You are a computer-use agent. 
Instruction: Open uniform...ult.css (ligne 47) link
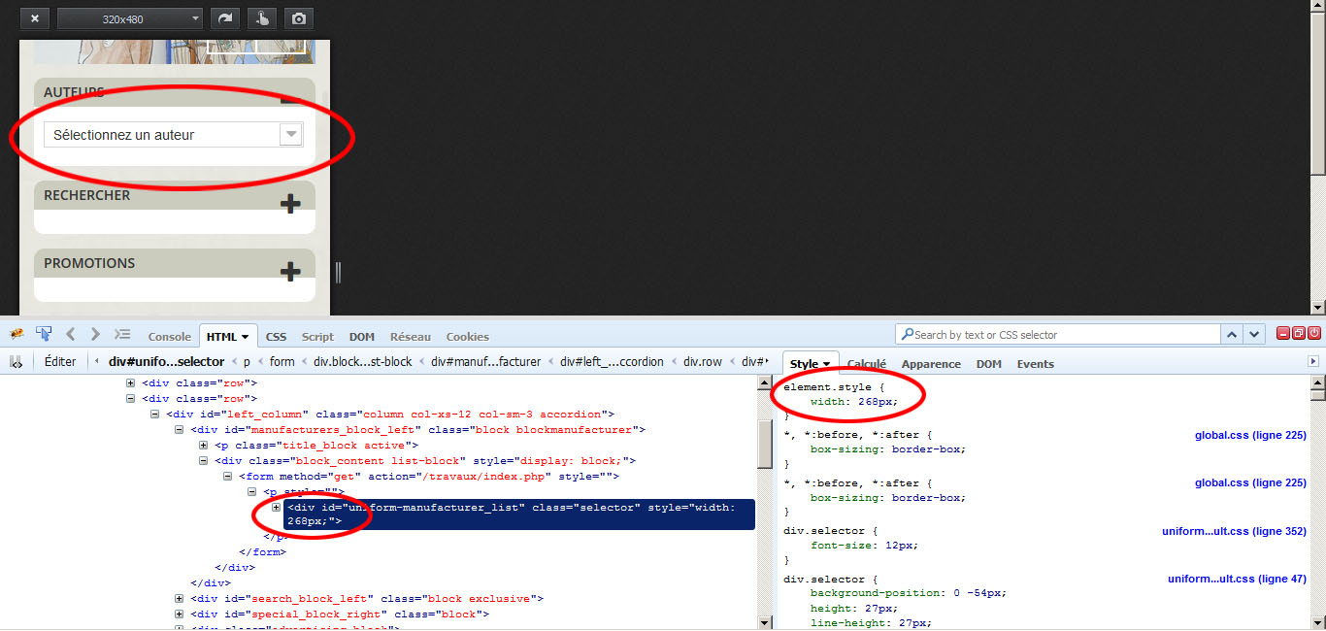coord(1237,579)
